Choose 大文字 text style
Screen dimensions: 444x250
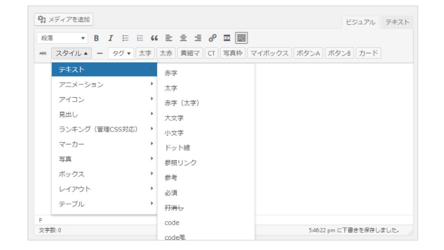click(206, 118)
